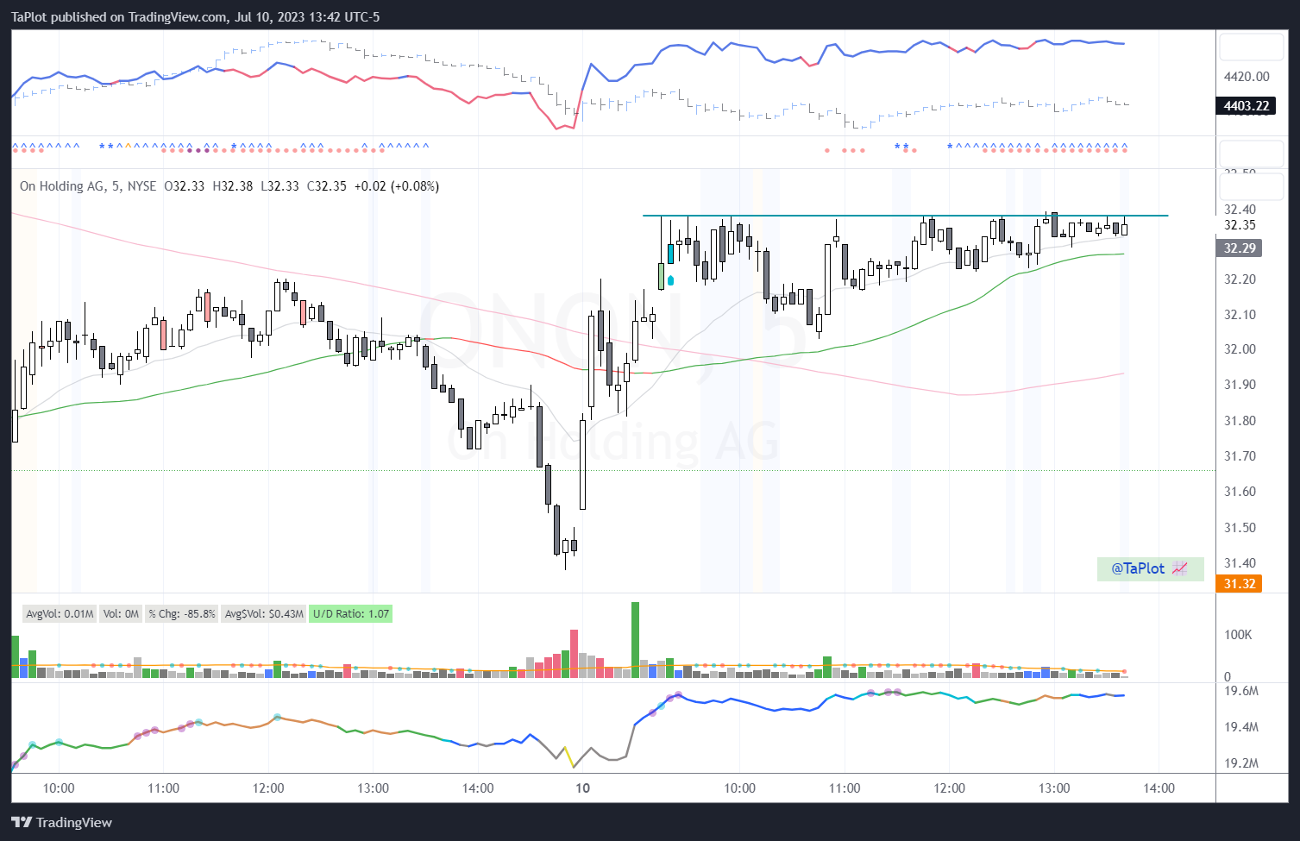Click the orange 31.32 price marker on the scale
Screen dimensions: 1300x841
tap(1239, 584)
